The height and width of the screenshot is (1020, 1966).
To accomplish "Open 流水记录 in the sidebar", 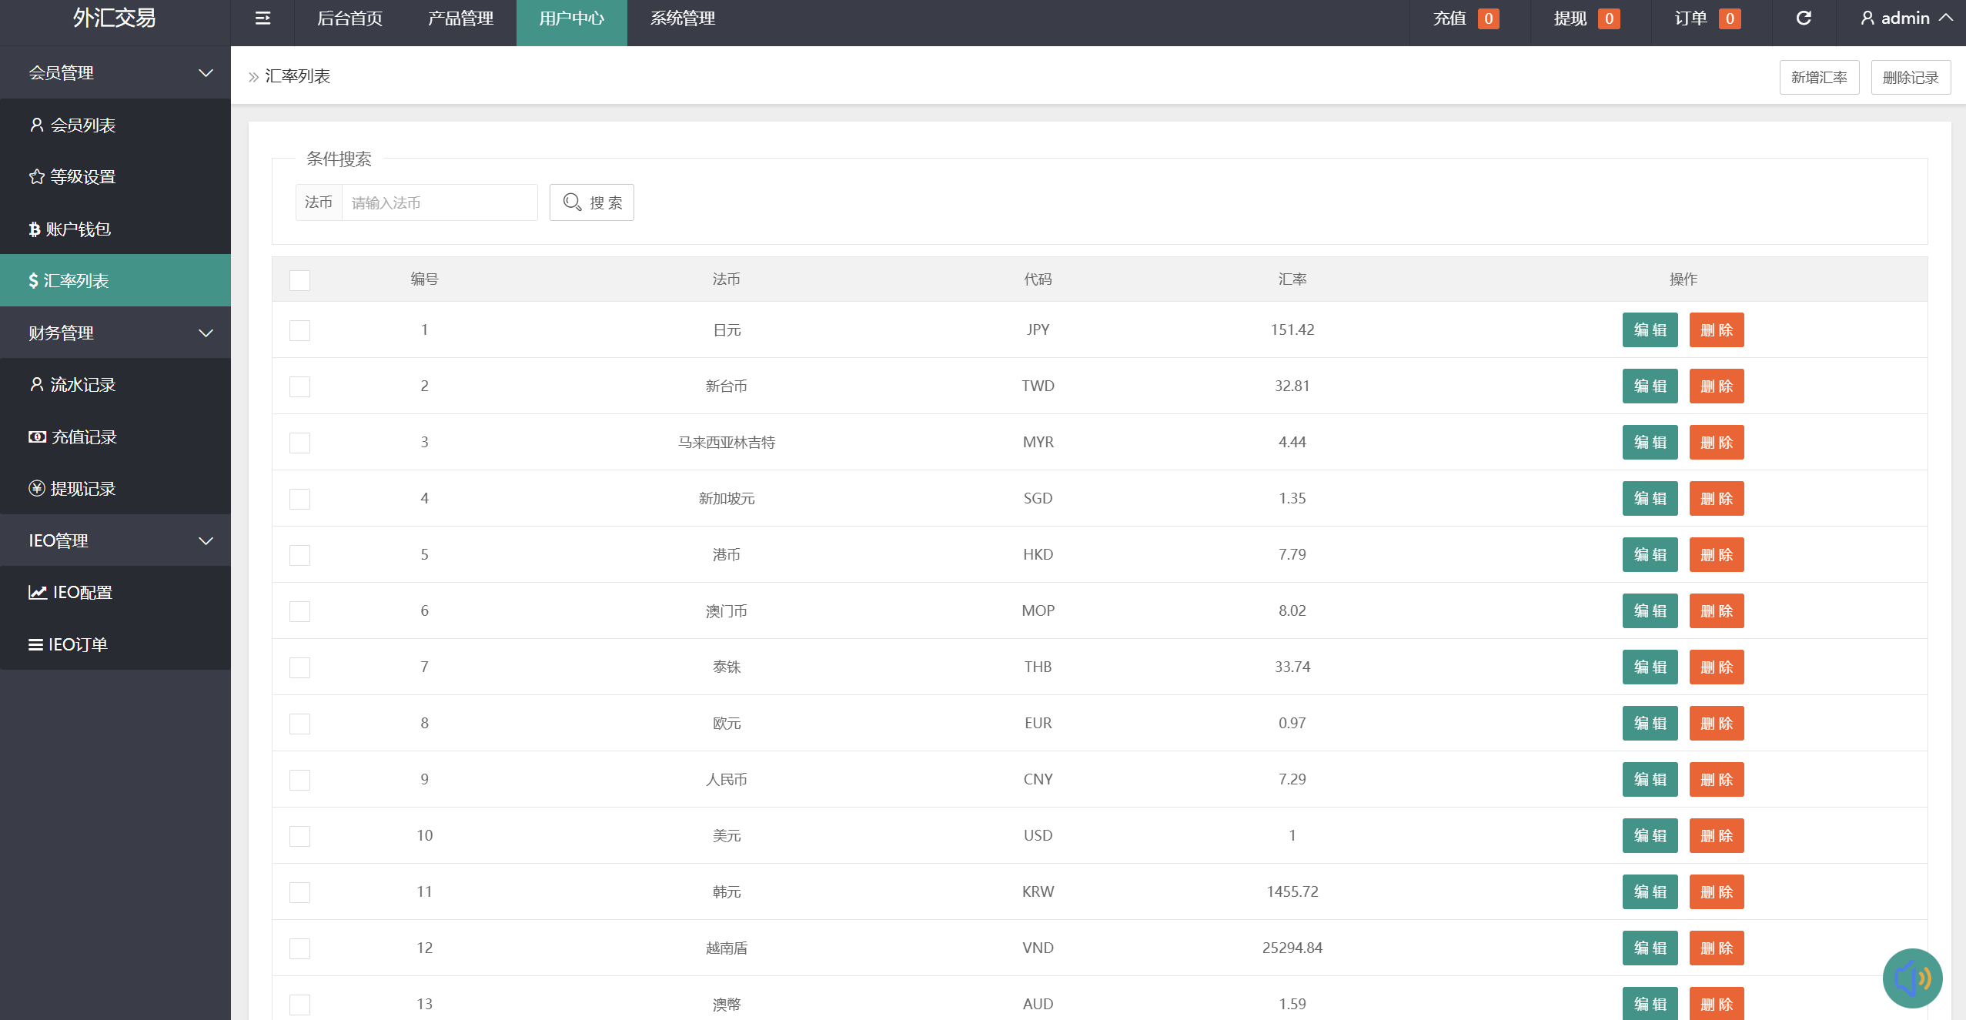I will click(x=115, y=384).
